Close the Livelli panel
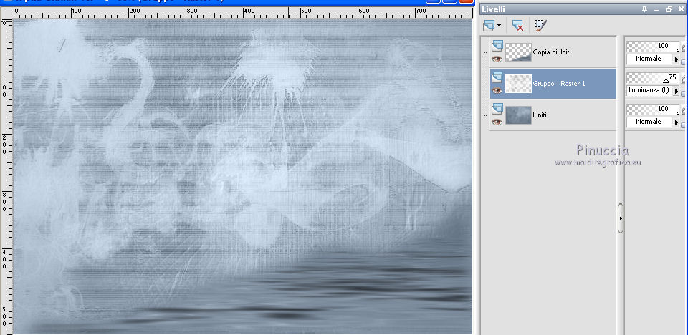The image size is (688, 335). (x=681, y=9)
